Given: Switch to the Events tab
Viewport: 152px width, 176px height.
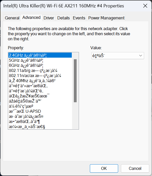Looking at the screenshot, I should click(x=79, y=18).
